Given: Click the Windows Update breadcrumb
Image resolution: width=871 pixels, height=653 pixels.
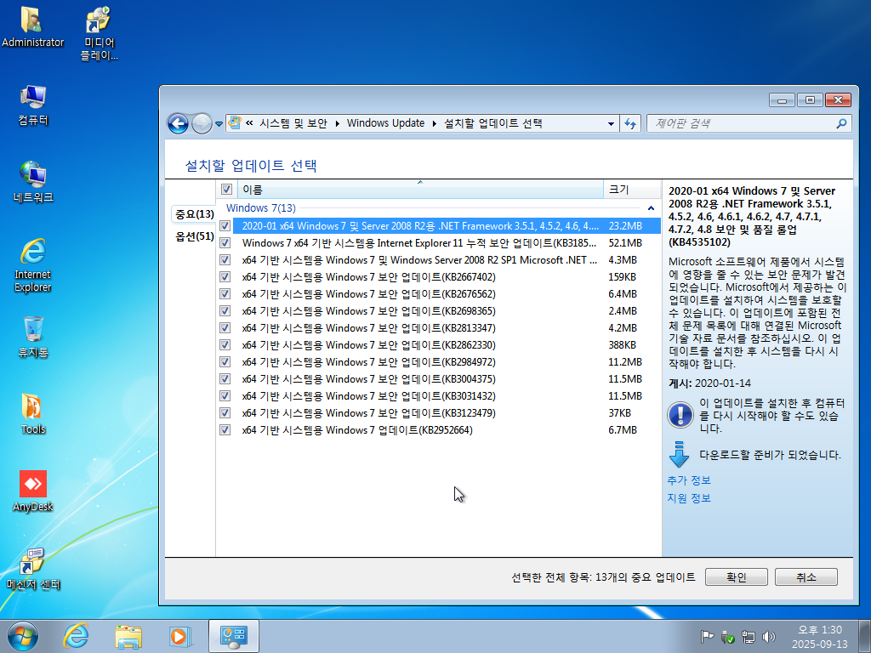Looking at the screenshot, I should 385,123.
